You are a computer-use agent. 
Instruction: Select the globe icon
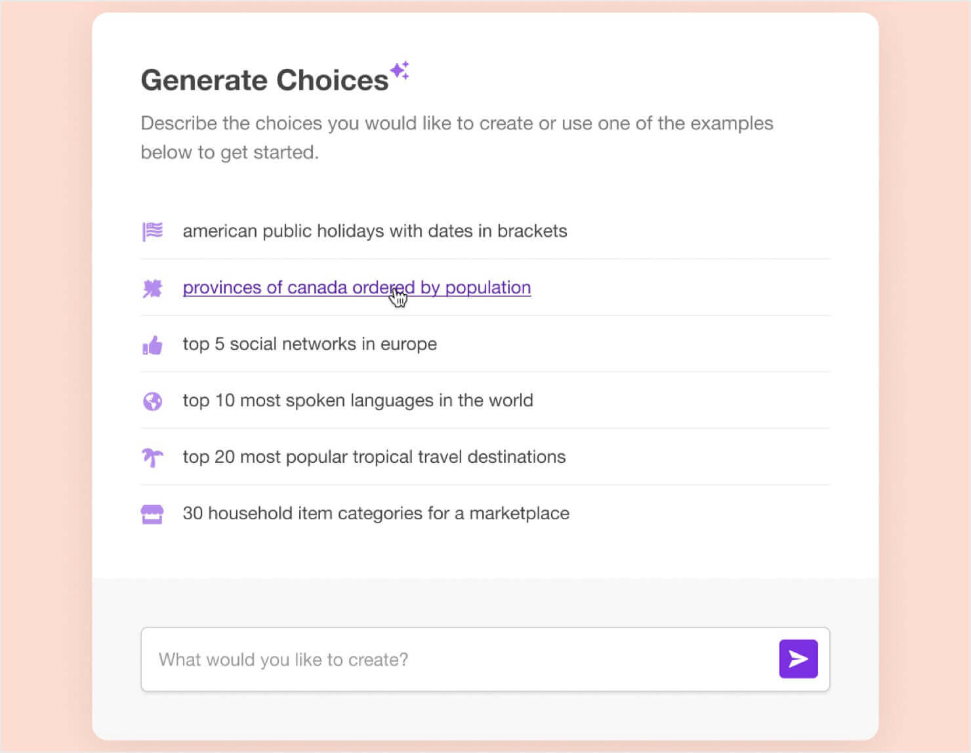(152, 400)
